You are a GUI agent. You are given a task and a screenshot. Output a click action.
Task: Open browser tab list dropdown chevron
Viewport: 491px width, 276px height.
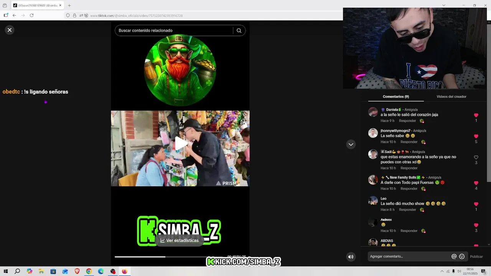point(444,5)
